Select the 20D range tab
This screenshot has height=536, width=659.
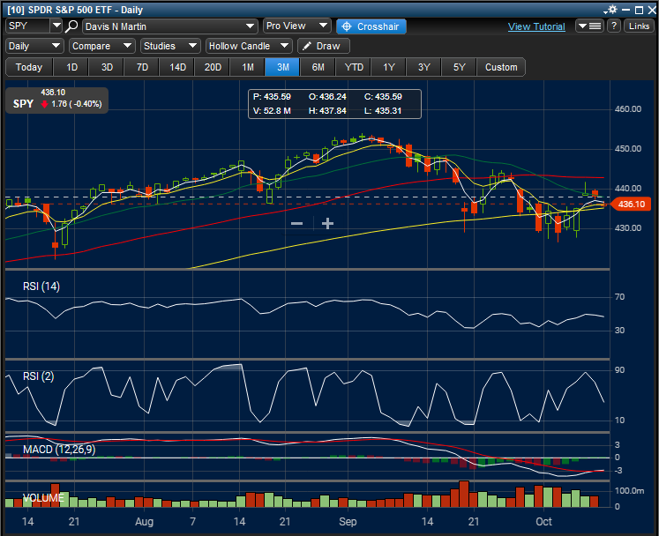point(213,67)
